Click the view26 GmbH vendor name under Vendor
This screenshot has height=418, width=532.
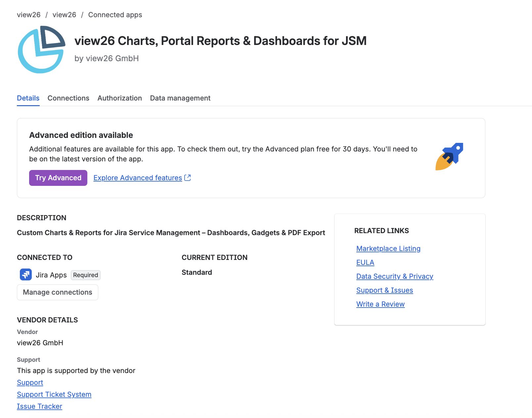click(x=40, y=343)
